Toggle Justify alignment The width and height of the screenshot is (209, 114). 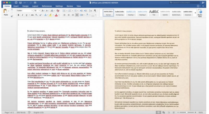[77, 15]
